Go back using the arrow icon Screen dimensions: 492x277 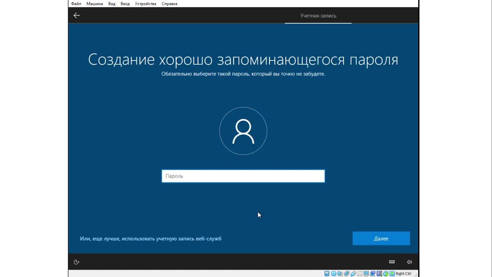[x=76, y=15]
